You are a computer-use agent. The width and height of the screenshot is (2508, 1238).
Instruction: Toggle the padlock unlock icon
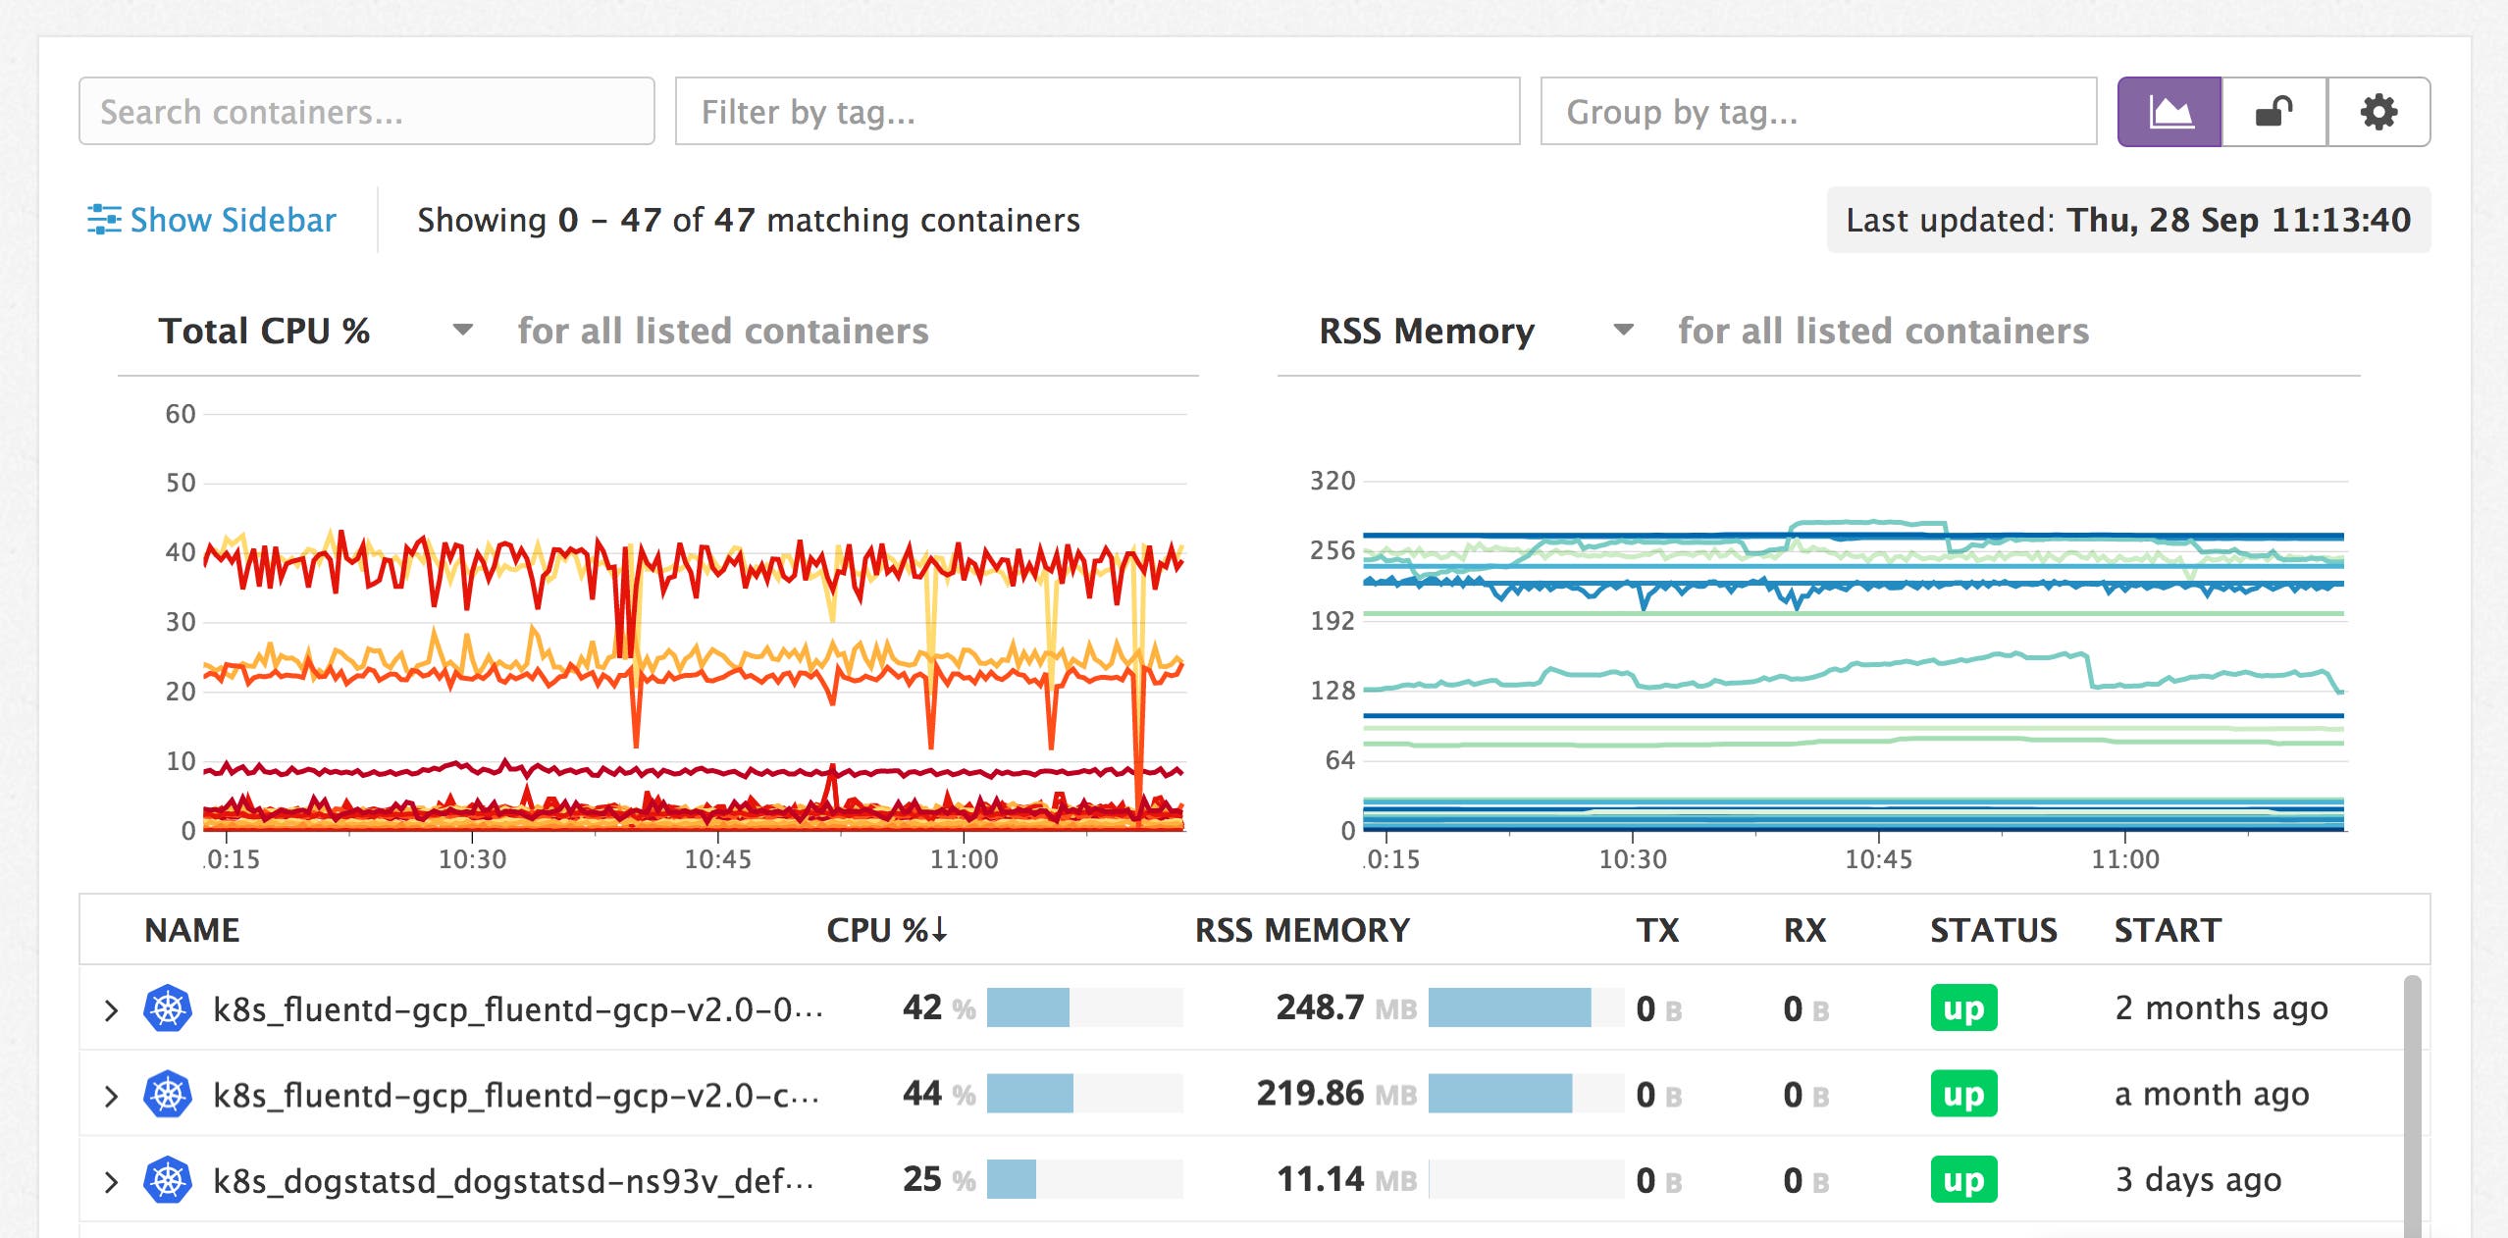coord(2274,112)
